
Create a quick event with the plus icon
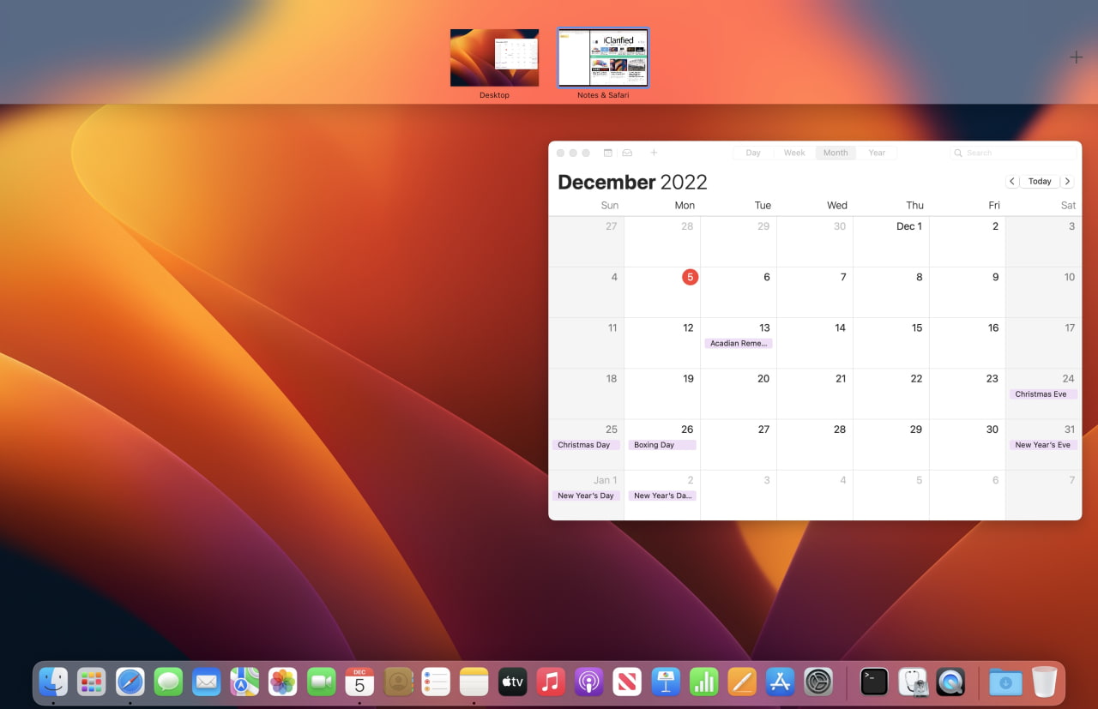(x=654, y=152)
